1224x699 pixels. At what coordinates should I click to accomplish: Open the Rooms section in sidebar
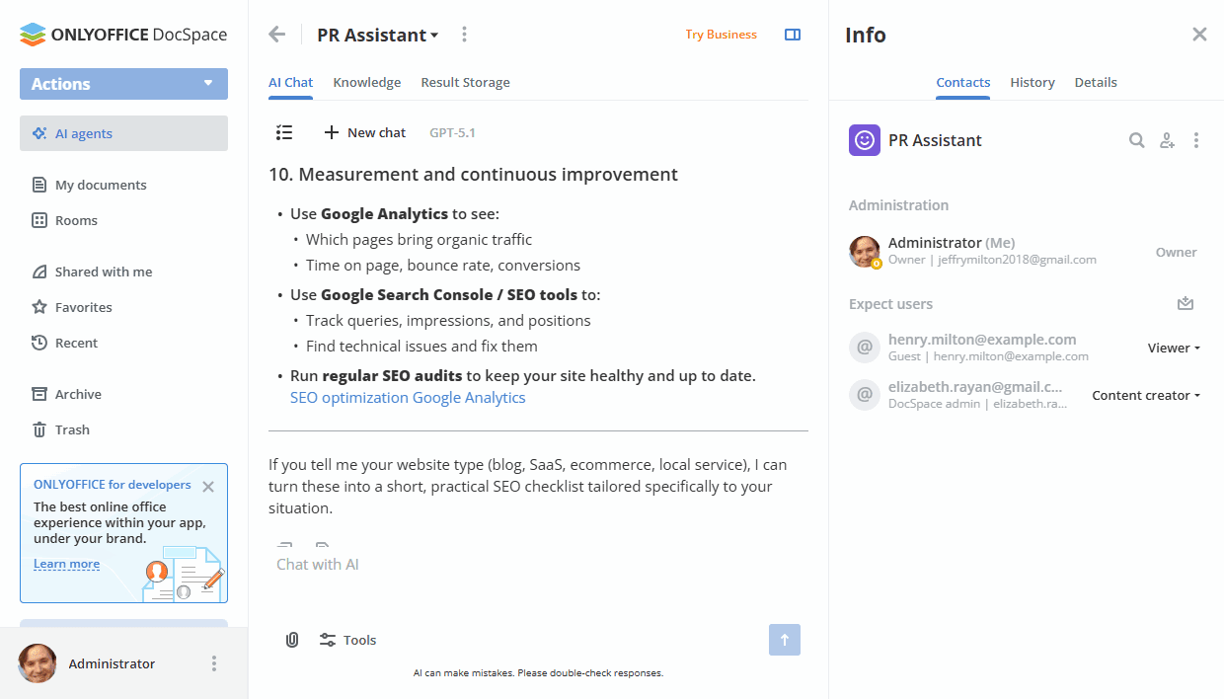pos(76,220)
